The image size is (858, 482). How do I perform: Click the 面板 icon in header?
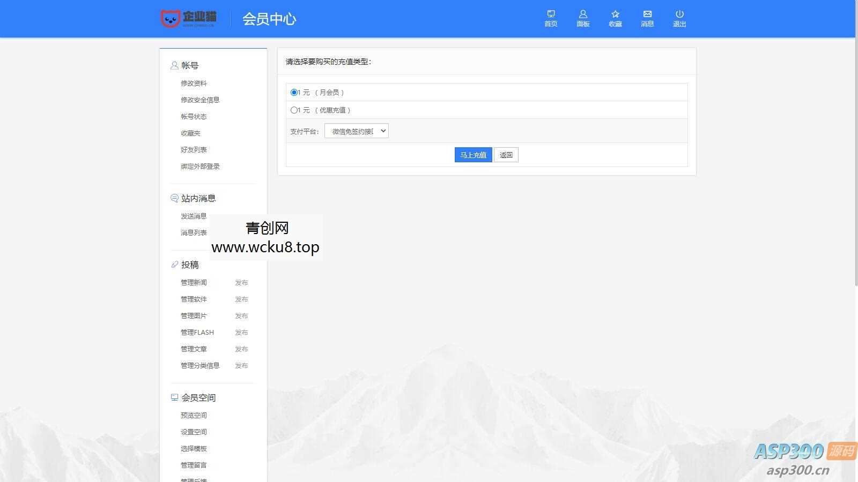(x=582, y=18)
